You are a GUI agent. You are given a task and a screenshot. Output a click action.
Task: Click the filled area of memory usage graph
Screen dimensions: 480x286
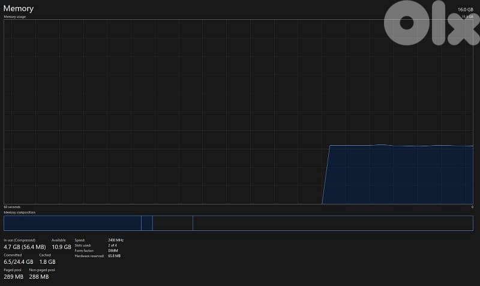coord(400,174)
